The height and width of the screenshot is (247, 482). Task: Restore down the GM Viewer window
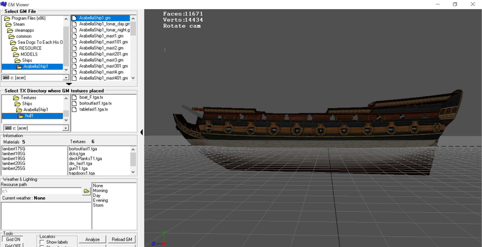click(455, 4)
